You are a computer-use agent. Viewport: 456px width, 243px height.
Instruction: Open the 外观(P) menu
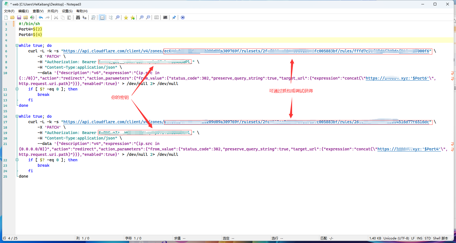pos(53,11)
